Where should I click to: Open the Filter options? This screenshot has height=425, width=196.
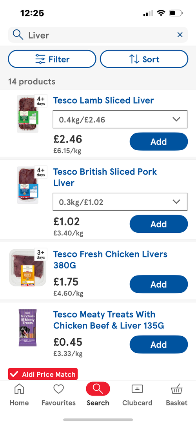pos(52,59)
